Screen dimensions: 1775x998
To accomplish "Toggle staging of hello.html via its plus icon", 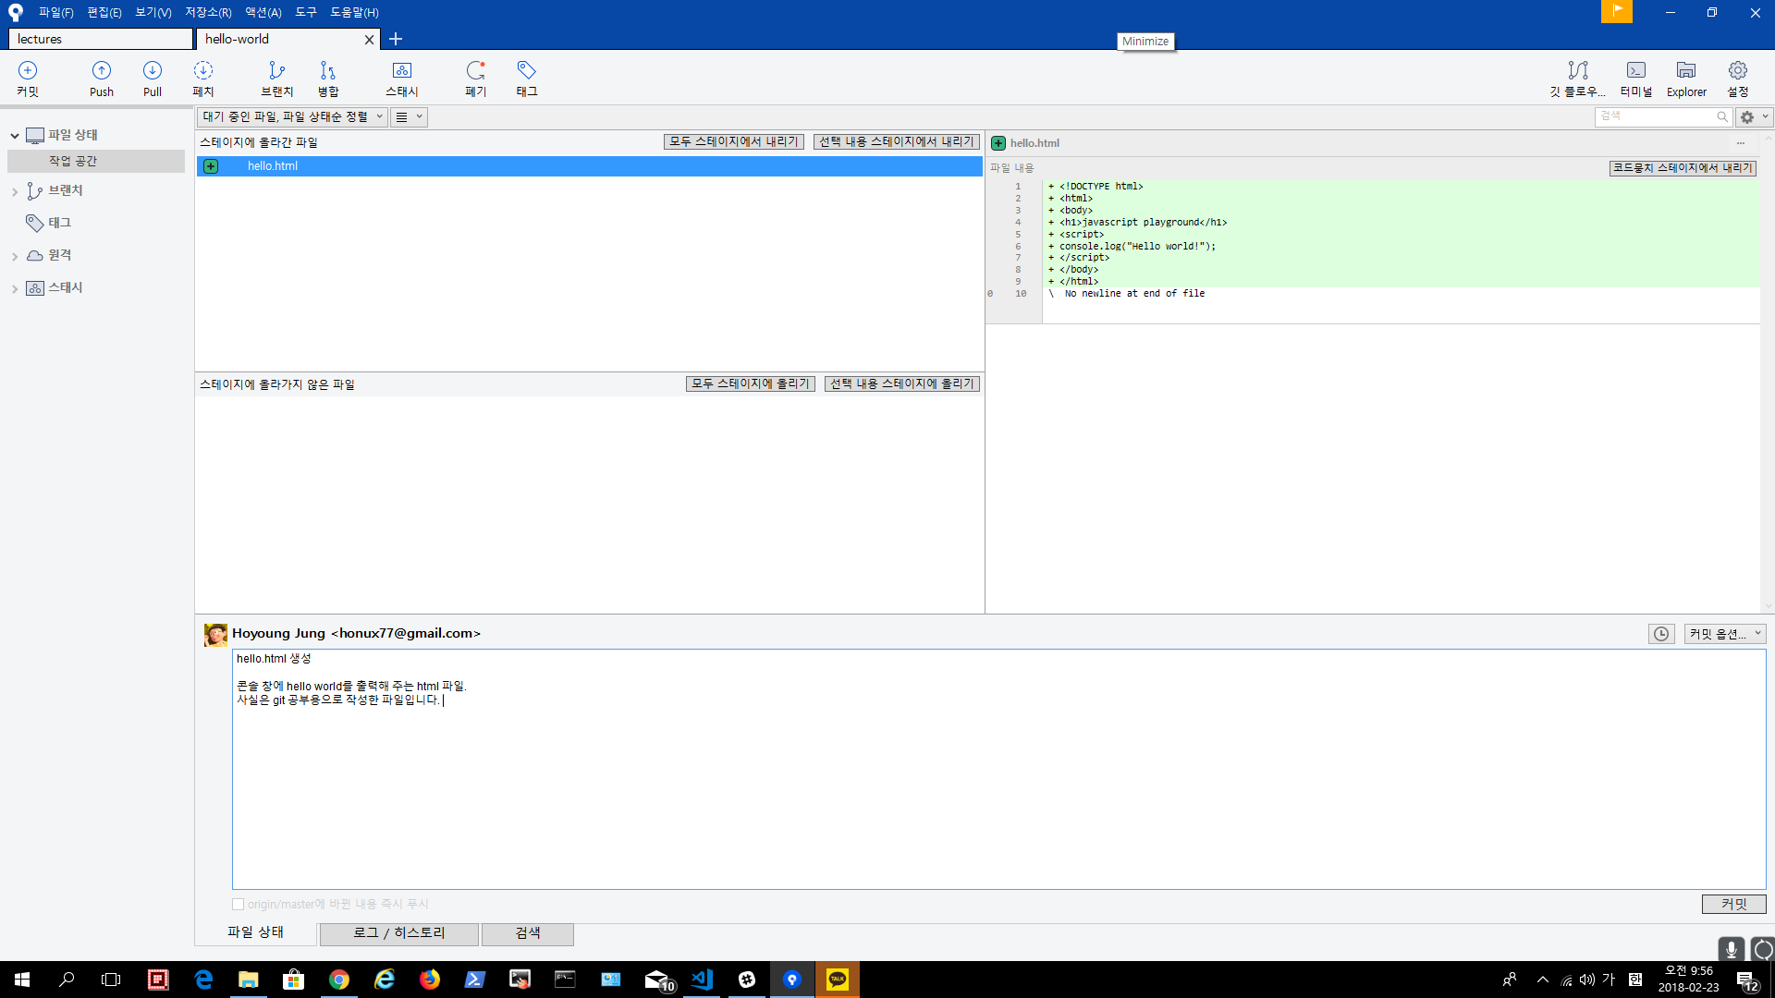I will click(x=211, y=165).
